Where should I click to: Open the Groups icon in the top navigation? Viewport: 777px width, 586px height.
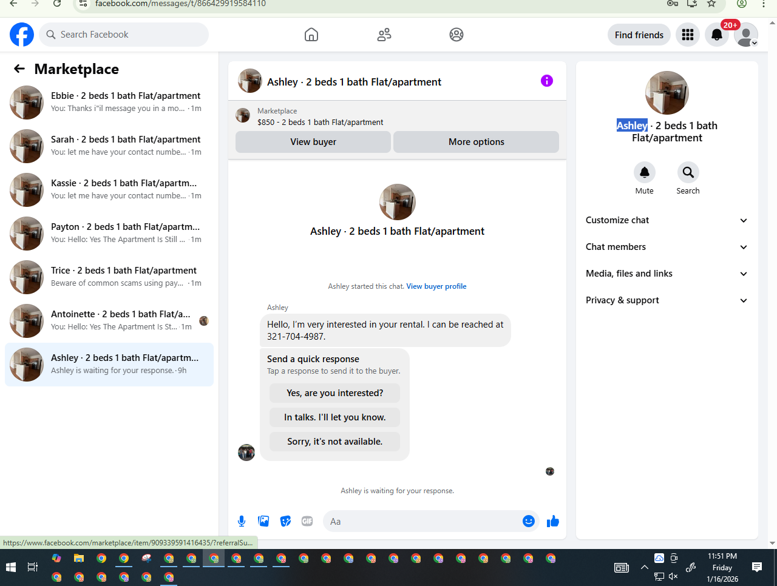coord(456,35)
